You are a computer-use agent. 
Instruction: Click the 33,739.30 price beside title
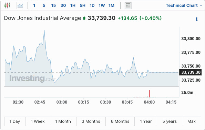(101, 18)
